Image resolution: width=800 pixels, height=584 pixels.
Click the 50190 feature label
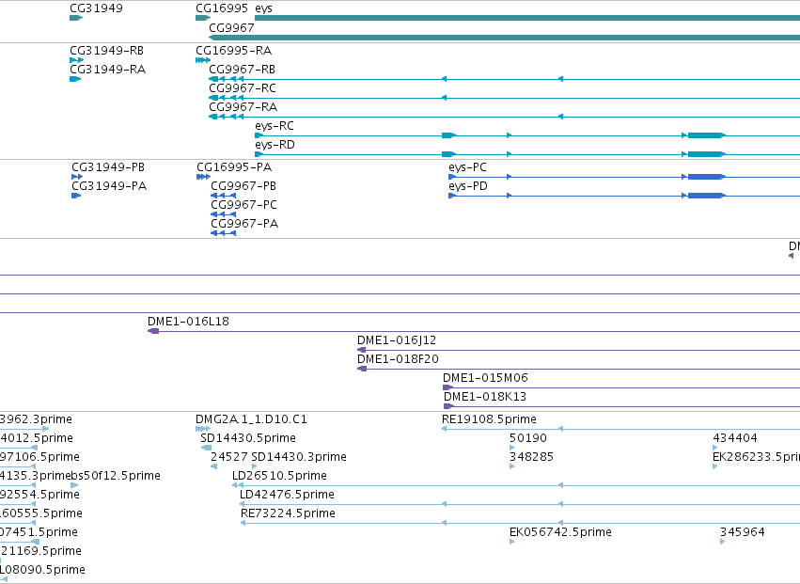click(x=528, y=438)
